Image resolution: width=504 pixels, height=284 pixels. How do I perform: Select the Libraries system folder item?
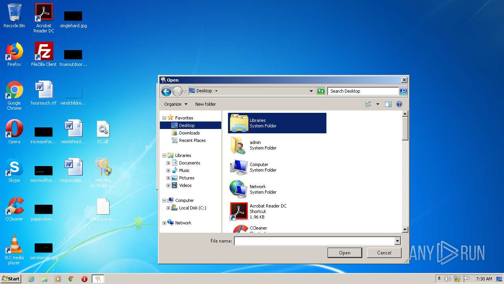[x=277, y=123]
